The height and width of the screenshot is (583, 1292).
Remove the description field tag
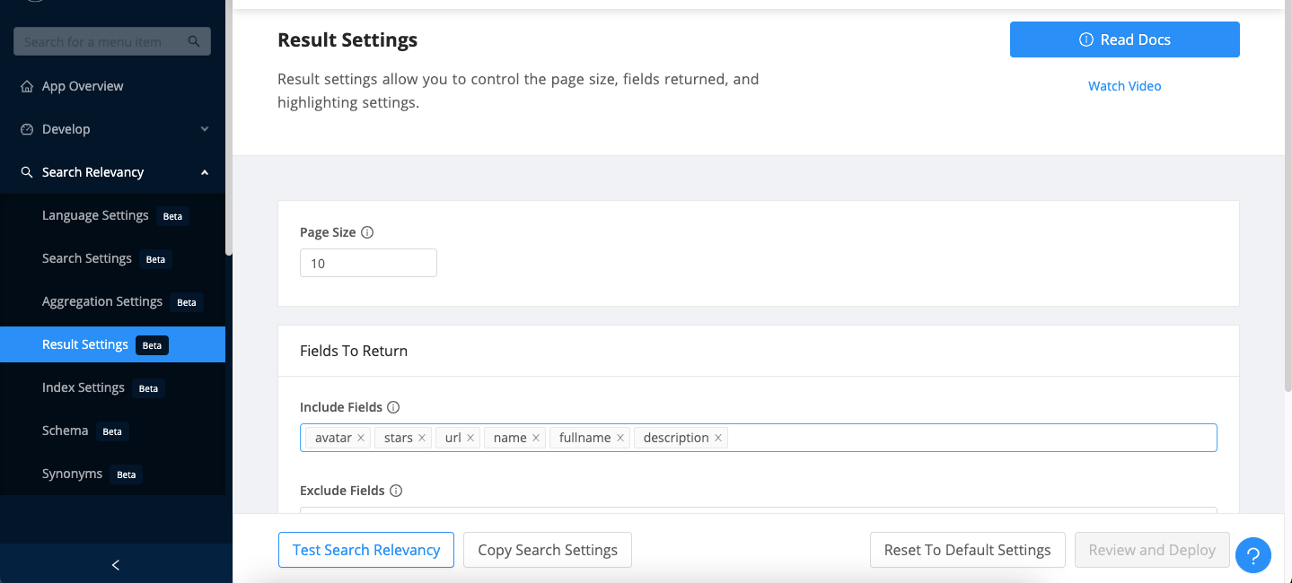pos(718,438)
